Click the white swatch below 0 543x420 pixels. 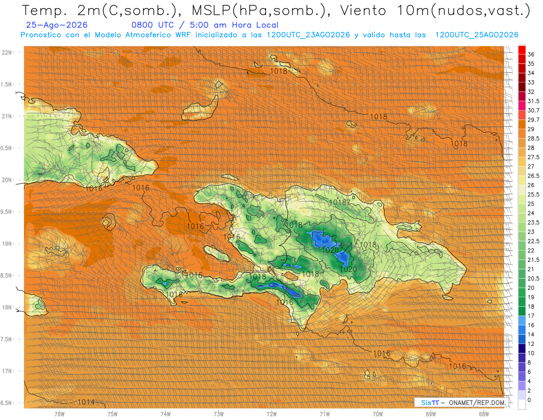click(522, 405)
